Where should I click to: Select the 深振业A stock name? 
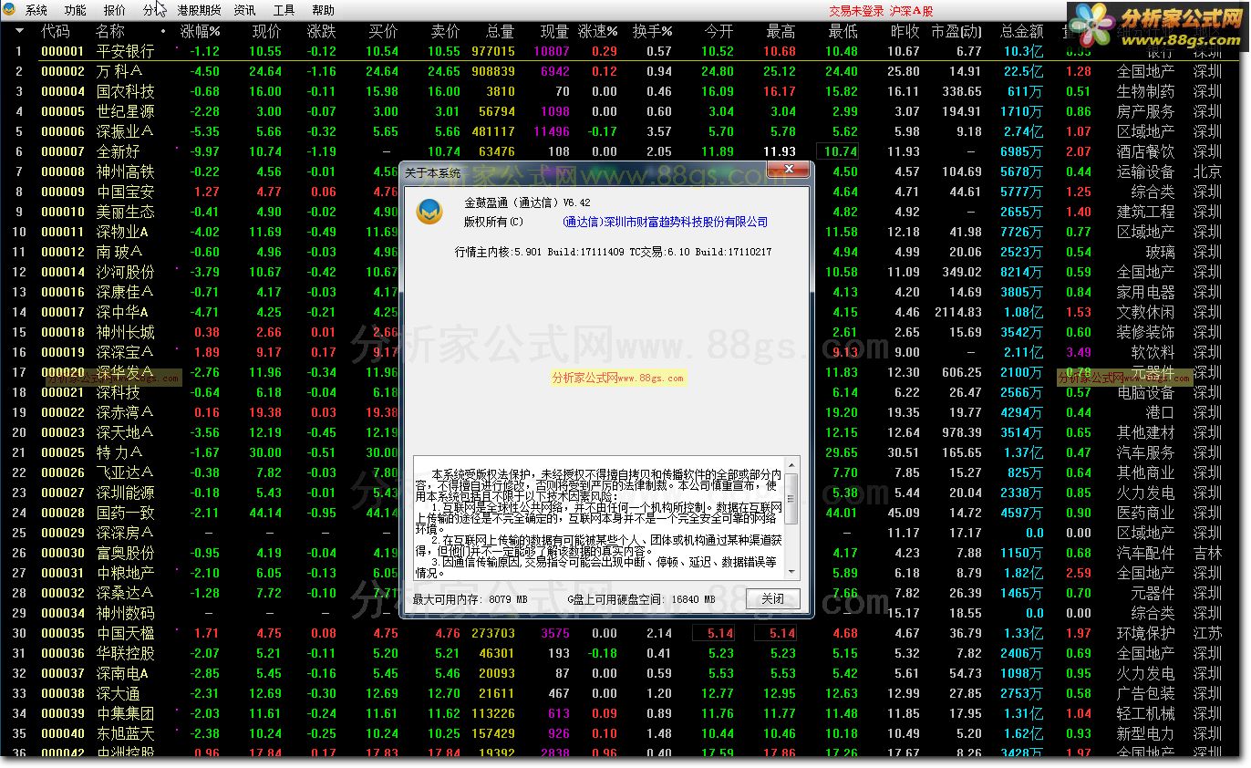pyautogui.click(x=125, y=131)
